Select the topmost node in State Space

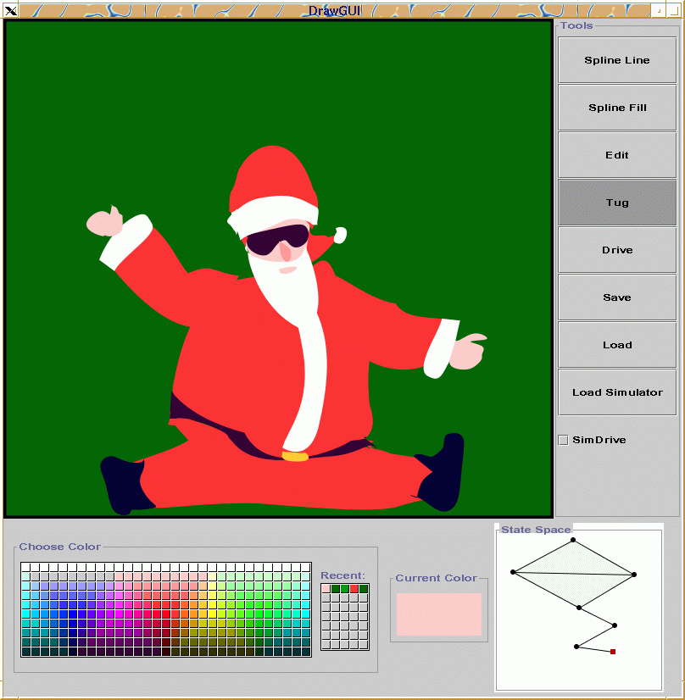coord(573,540)
